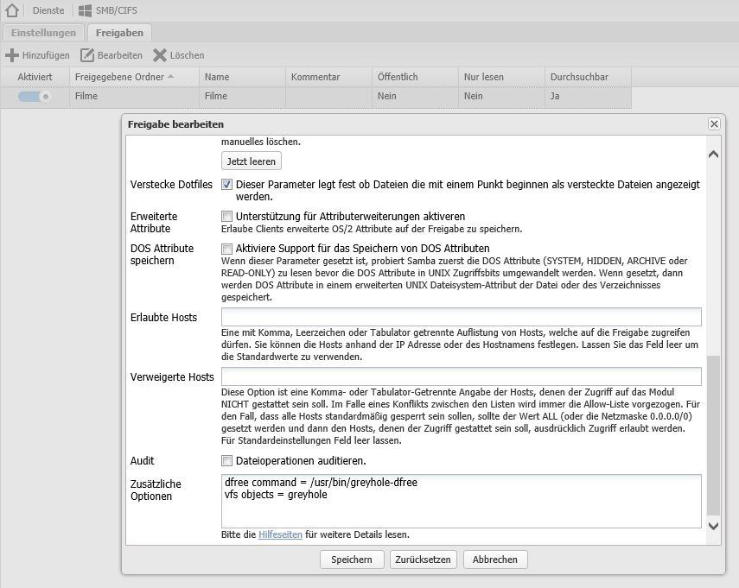
Task: Save changes with Speichern button
Action: (x=352, y=560)
